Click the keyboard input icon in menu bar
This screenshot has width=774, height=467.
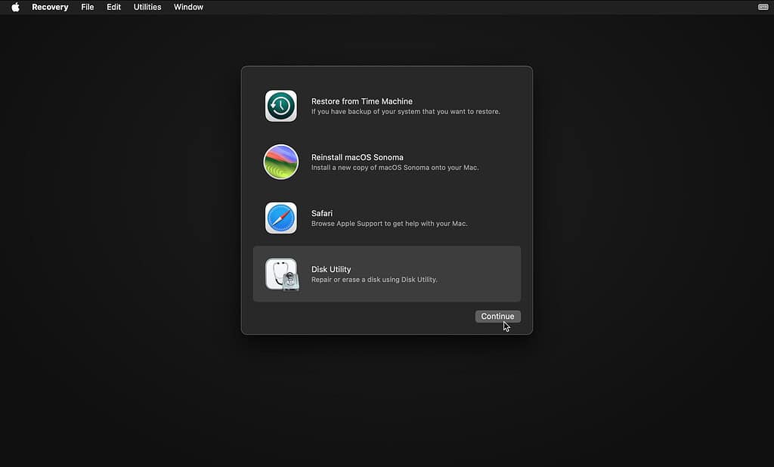tap(763, 7)
